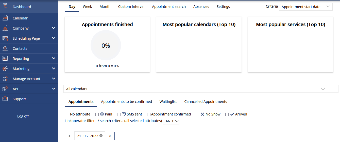The width and height of the screenshot is (340, 142).
Task: Expand the All calendars dropdown
Action: click(201, 89)
